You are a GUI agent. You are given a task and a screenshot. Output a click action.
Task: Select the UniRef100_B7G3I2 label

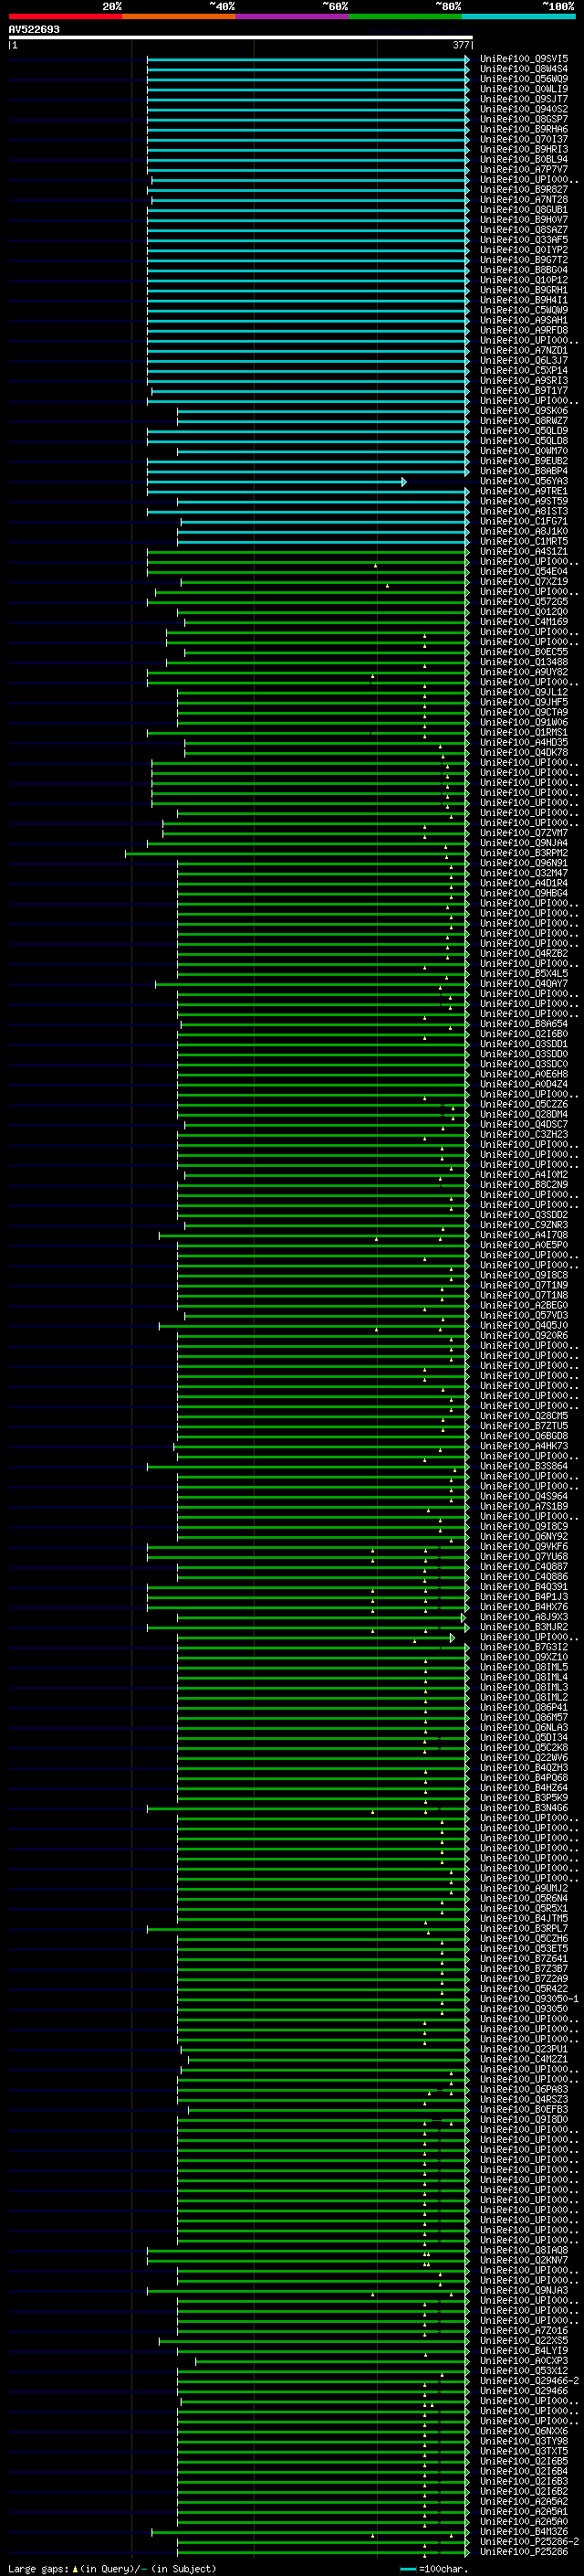pyautogui.click(x=524, y=1647)
